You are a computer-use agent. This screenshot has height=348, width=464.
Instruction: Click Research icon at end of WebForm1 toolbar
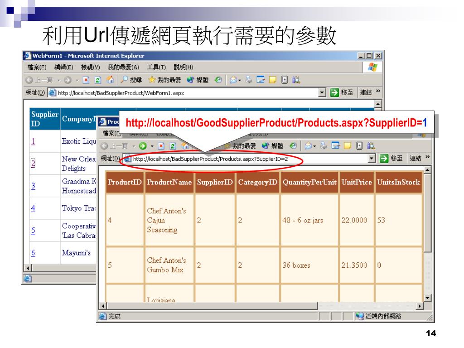(x=296, y=80)
